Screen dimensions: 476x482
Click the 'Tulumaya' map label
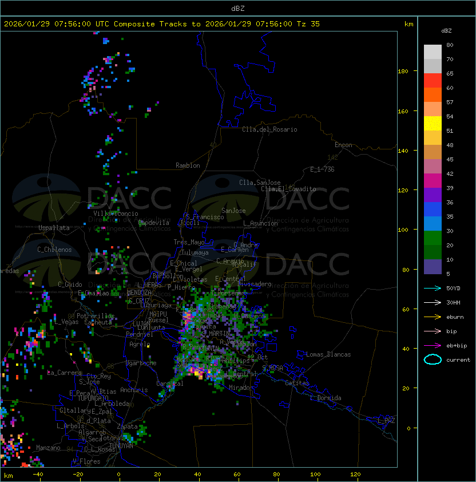[x=195, y=252]
